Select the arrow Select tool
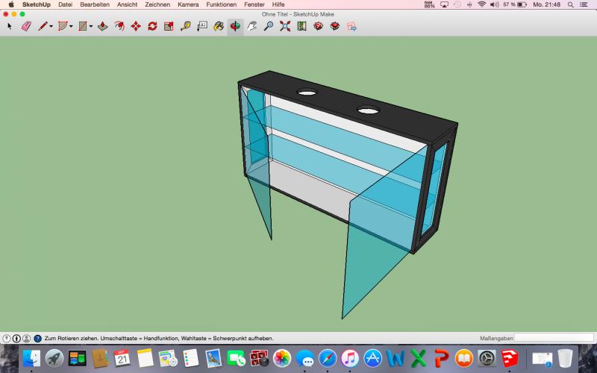 click(10, 26)
